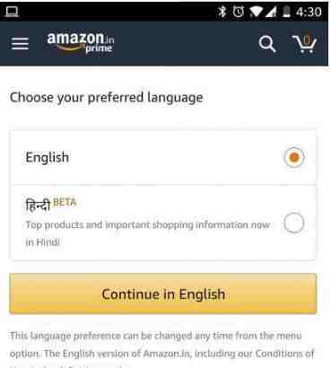The height and width of the screenshot is (368, 331).
Task: Tap the Bluetooth status icon
Action: [x=222, y=12]
